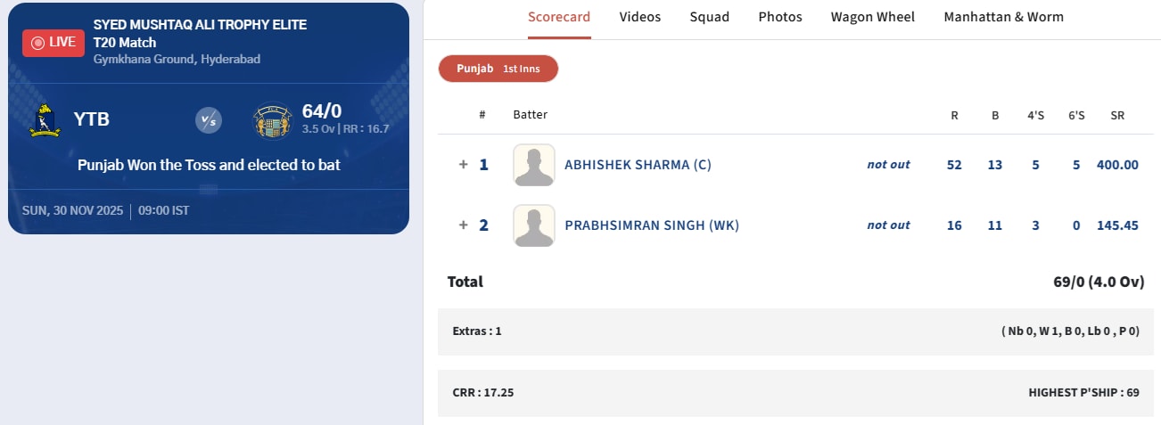Viewport: 1161px width, 425px height.
Task: Expand Prabhsimran Singh's batting details
Action: [x=464, y=225]
